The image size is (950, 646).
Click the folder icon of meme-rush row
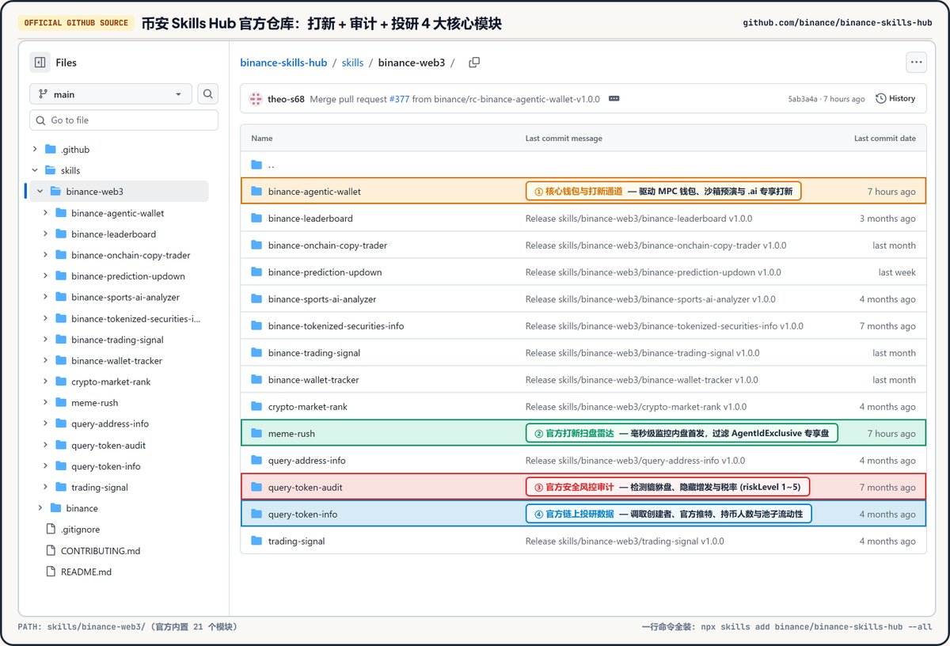pos(256,434)
